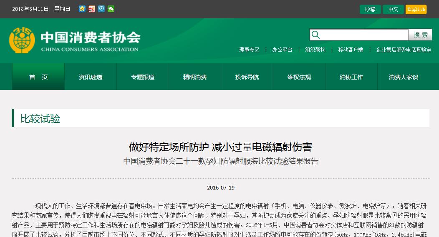Share via Sina Weibo icon
This screenshot has width=439, height=237.
92,9
